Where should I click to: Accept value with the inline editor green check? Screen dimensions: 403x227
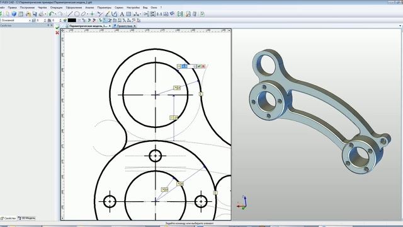[x=199, y=66]
